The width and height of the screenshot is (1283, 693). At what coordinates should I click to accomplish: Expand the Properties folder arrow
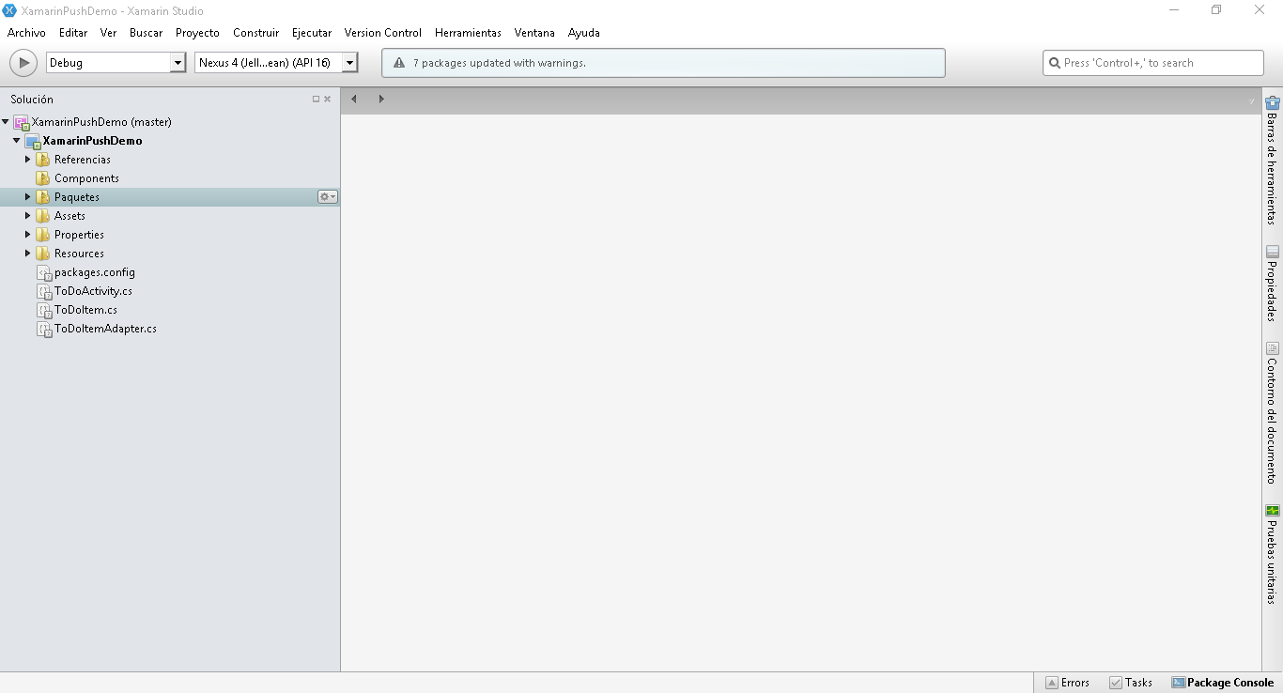tap(28, 234)
